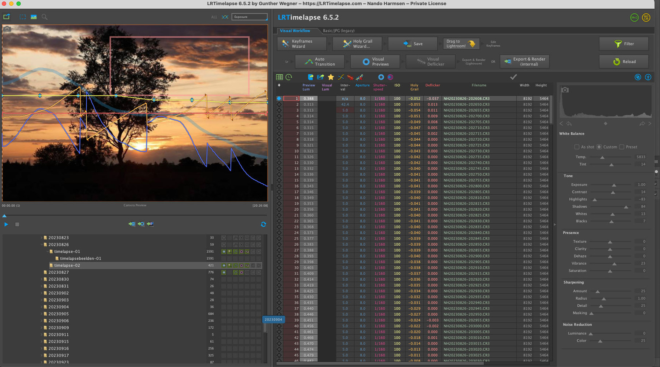Switch to the Basic/JPG (legacy) tab
This screenshot has height=367, width=660.
coord(338,31)
